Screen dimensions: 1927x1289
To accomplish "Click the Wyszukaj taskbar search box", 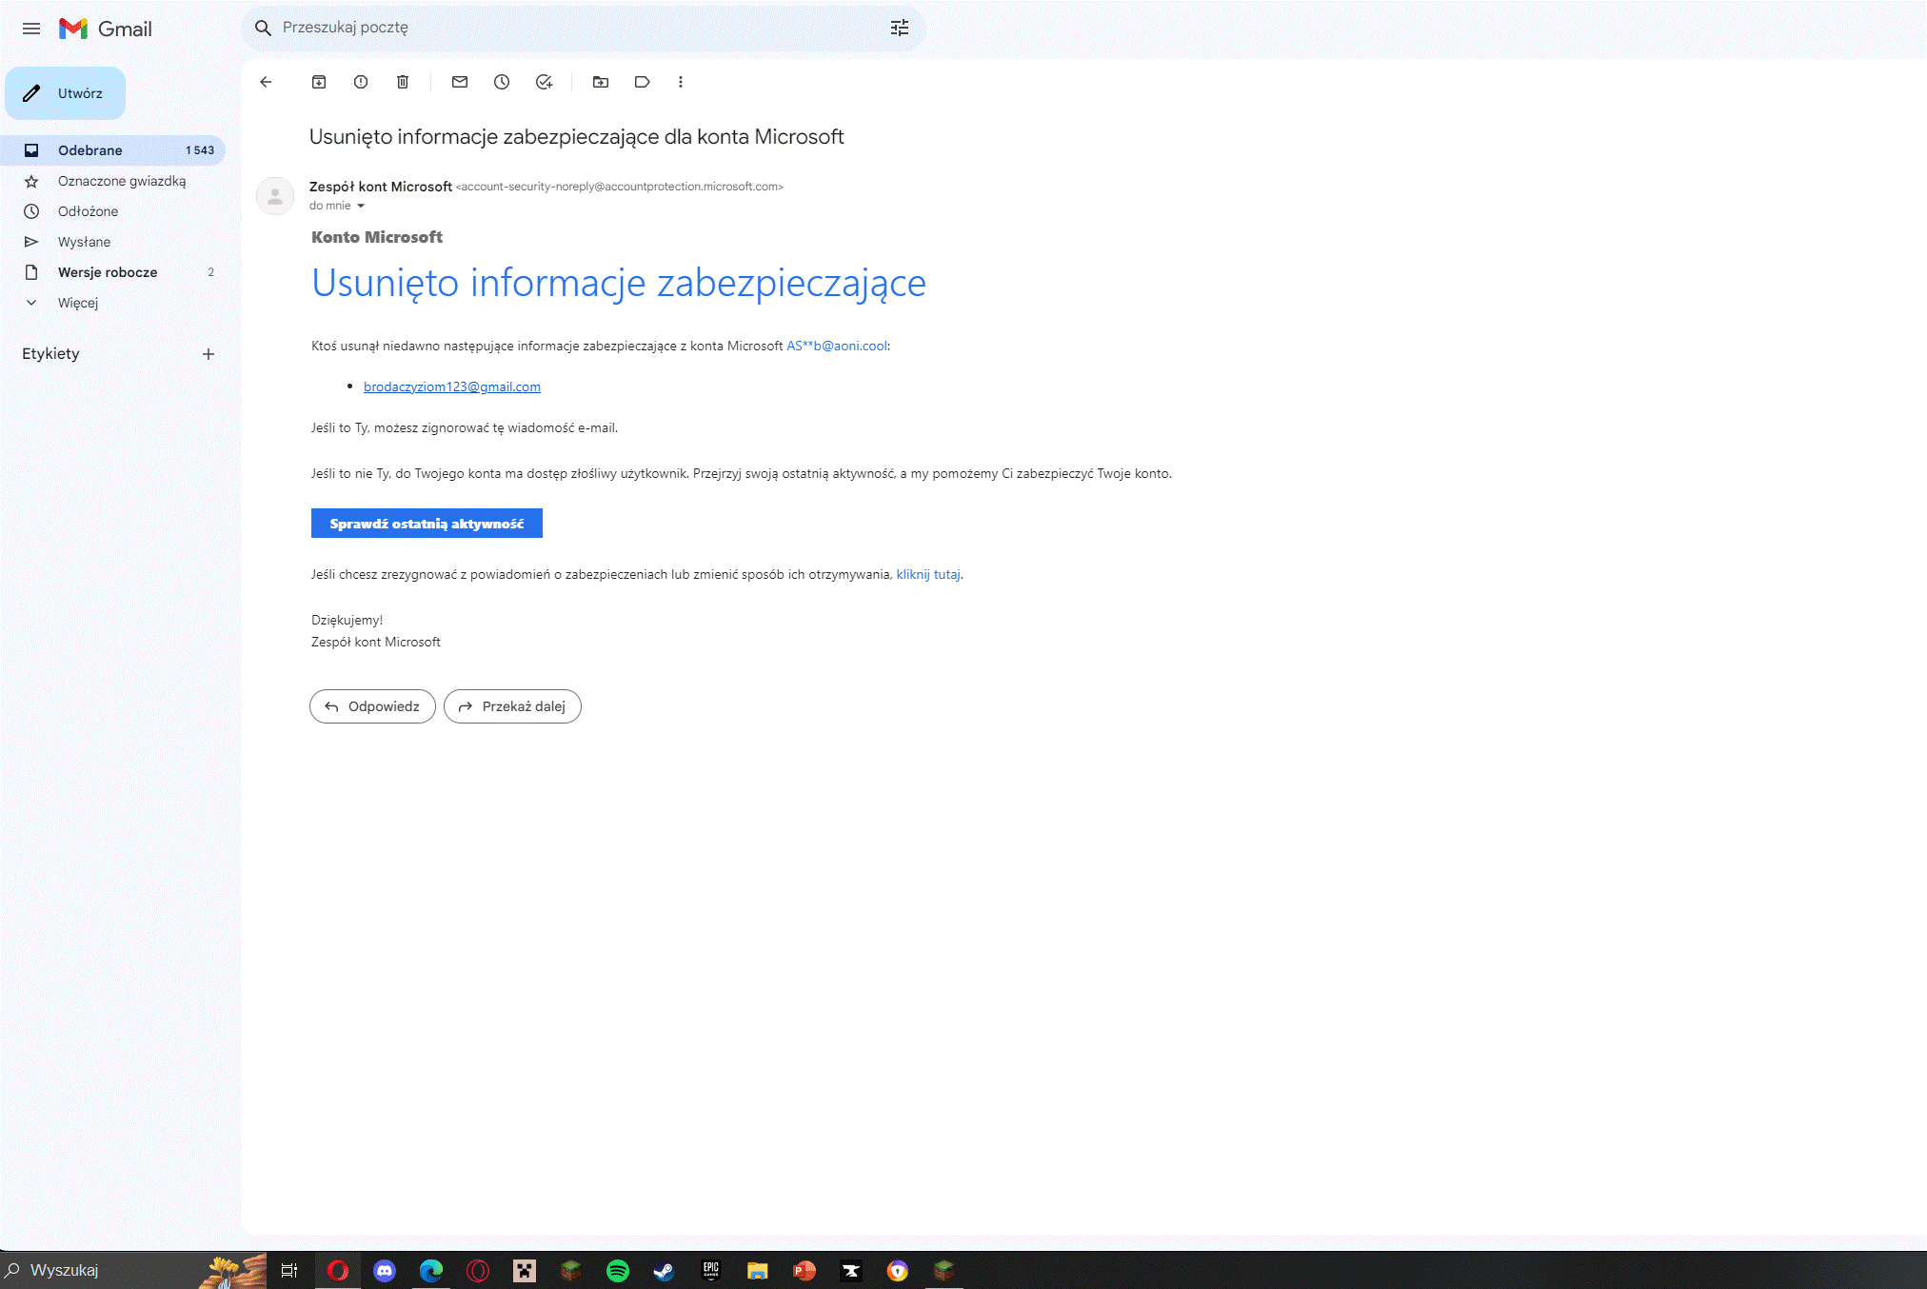I will click(x=133, y=1270).
